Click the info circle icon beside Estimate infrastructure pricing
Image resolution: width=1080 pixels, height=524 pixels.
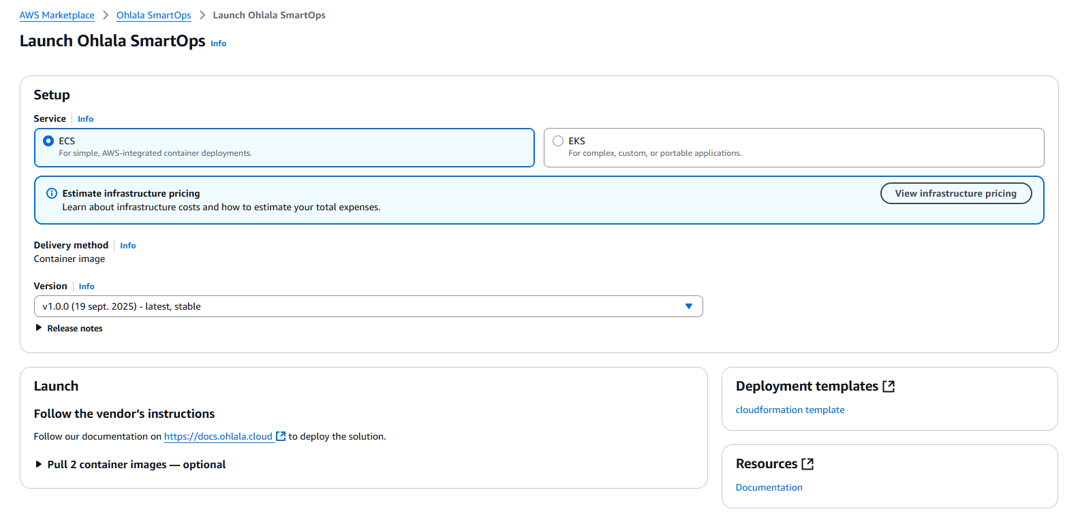51,193
